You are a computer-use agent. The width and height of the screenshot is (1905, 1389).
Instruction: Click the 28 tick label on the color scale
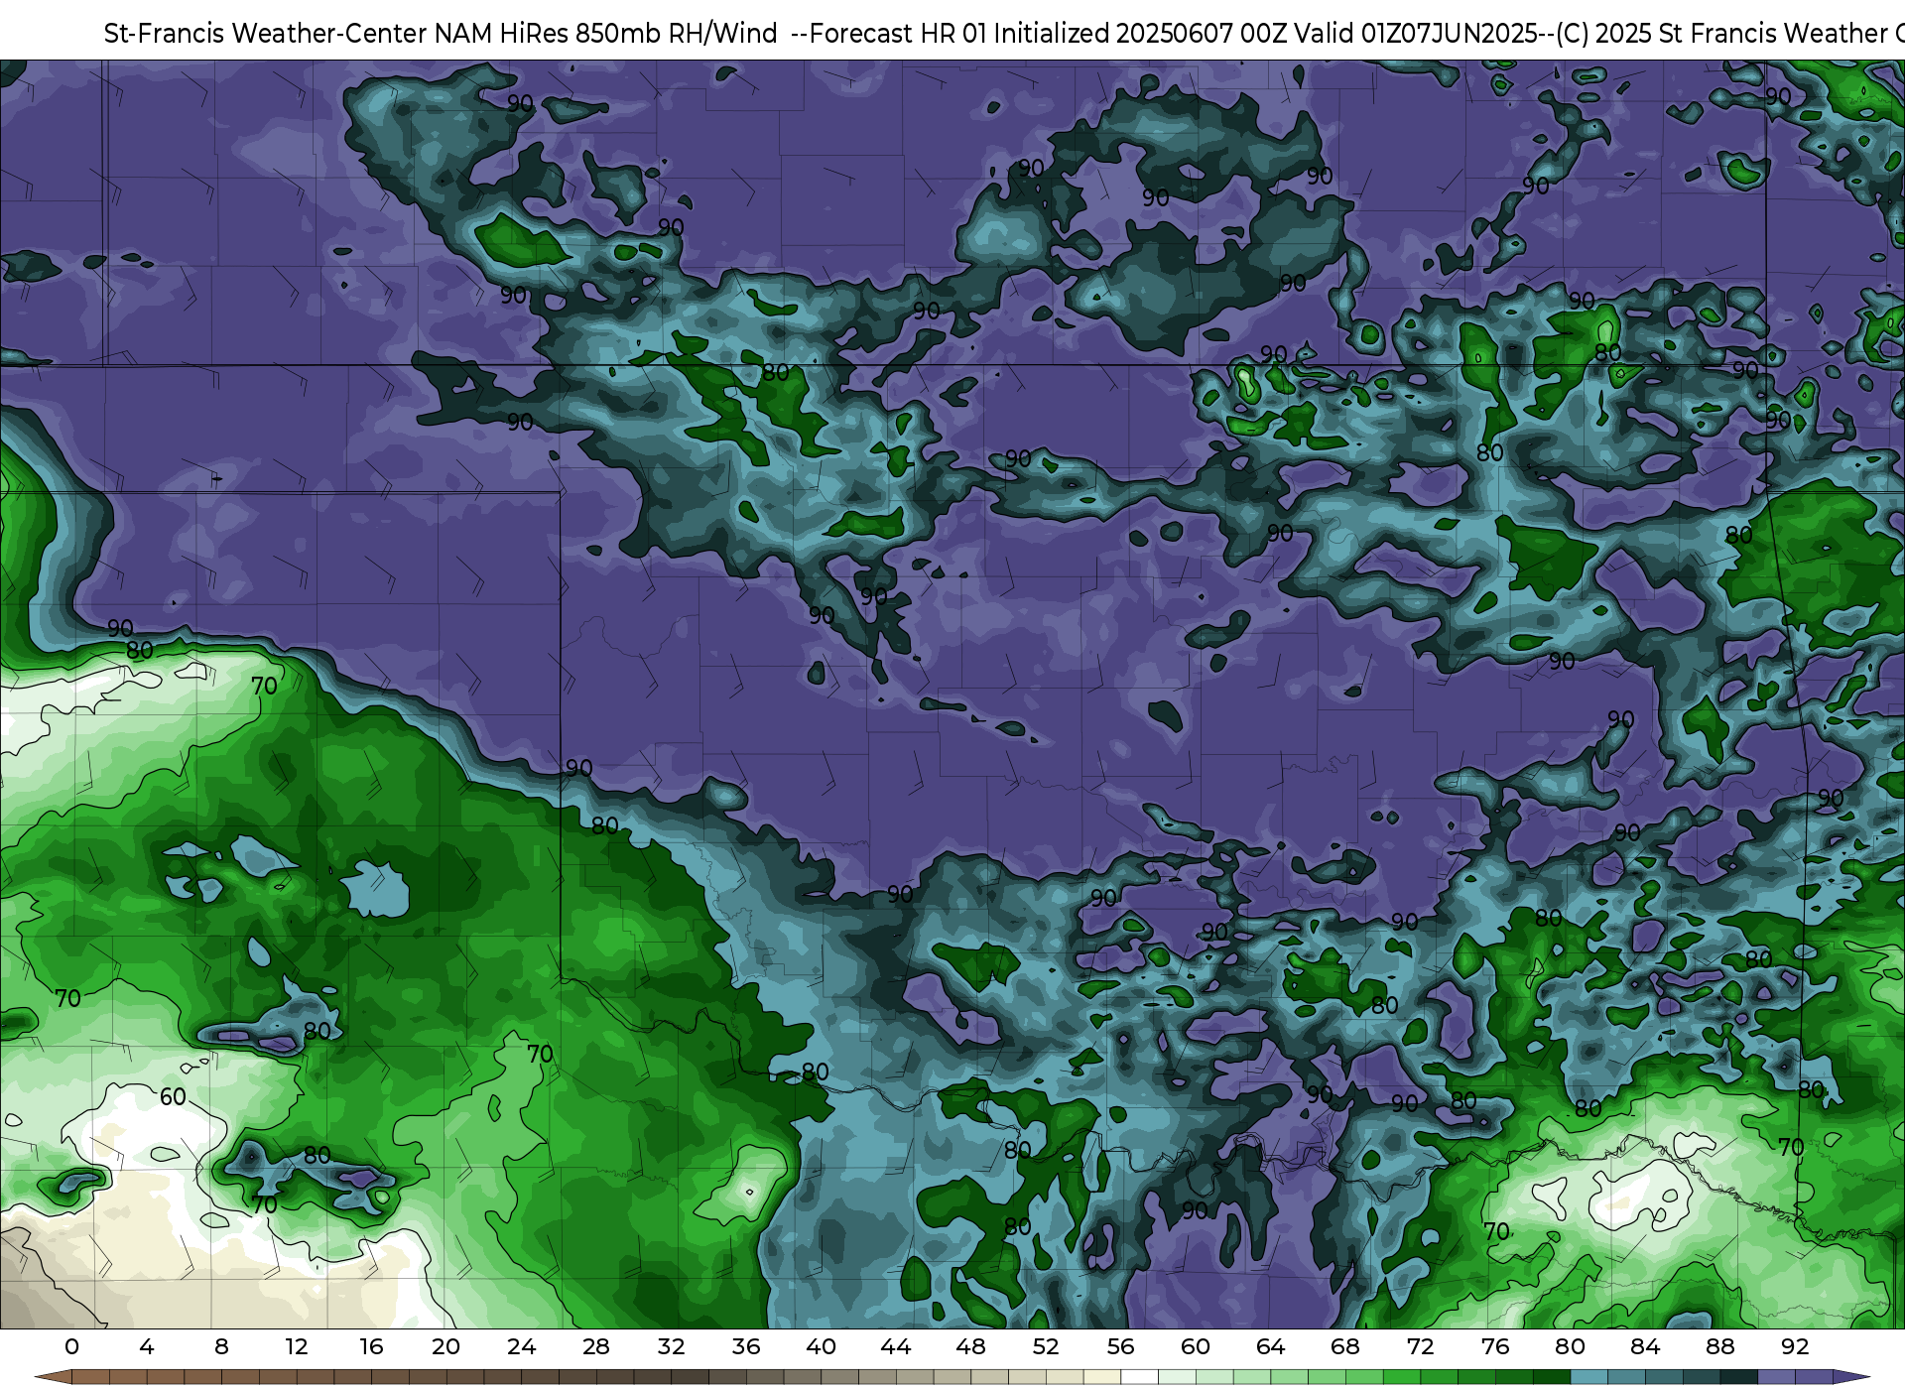[595, 1346]
